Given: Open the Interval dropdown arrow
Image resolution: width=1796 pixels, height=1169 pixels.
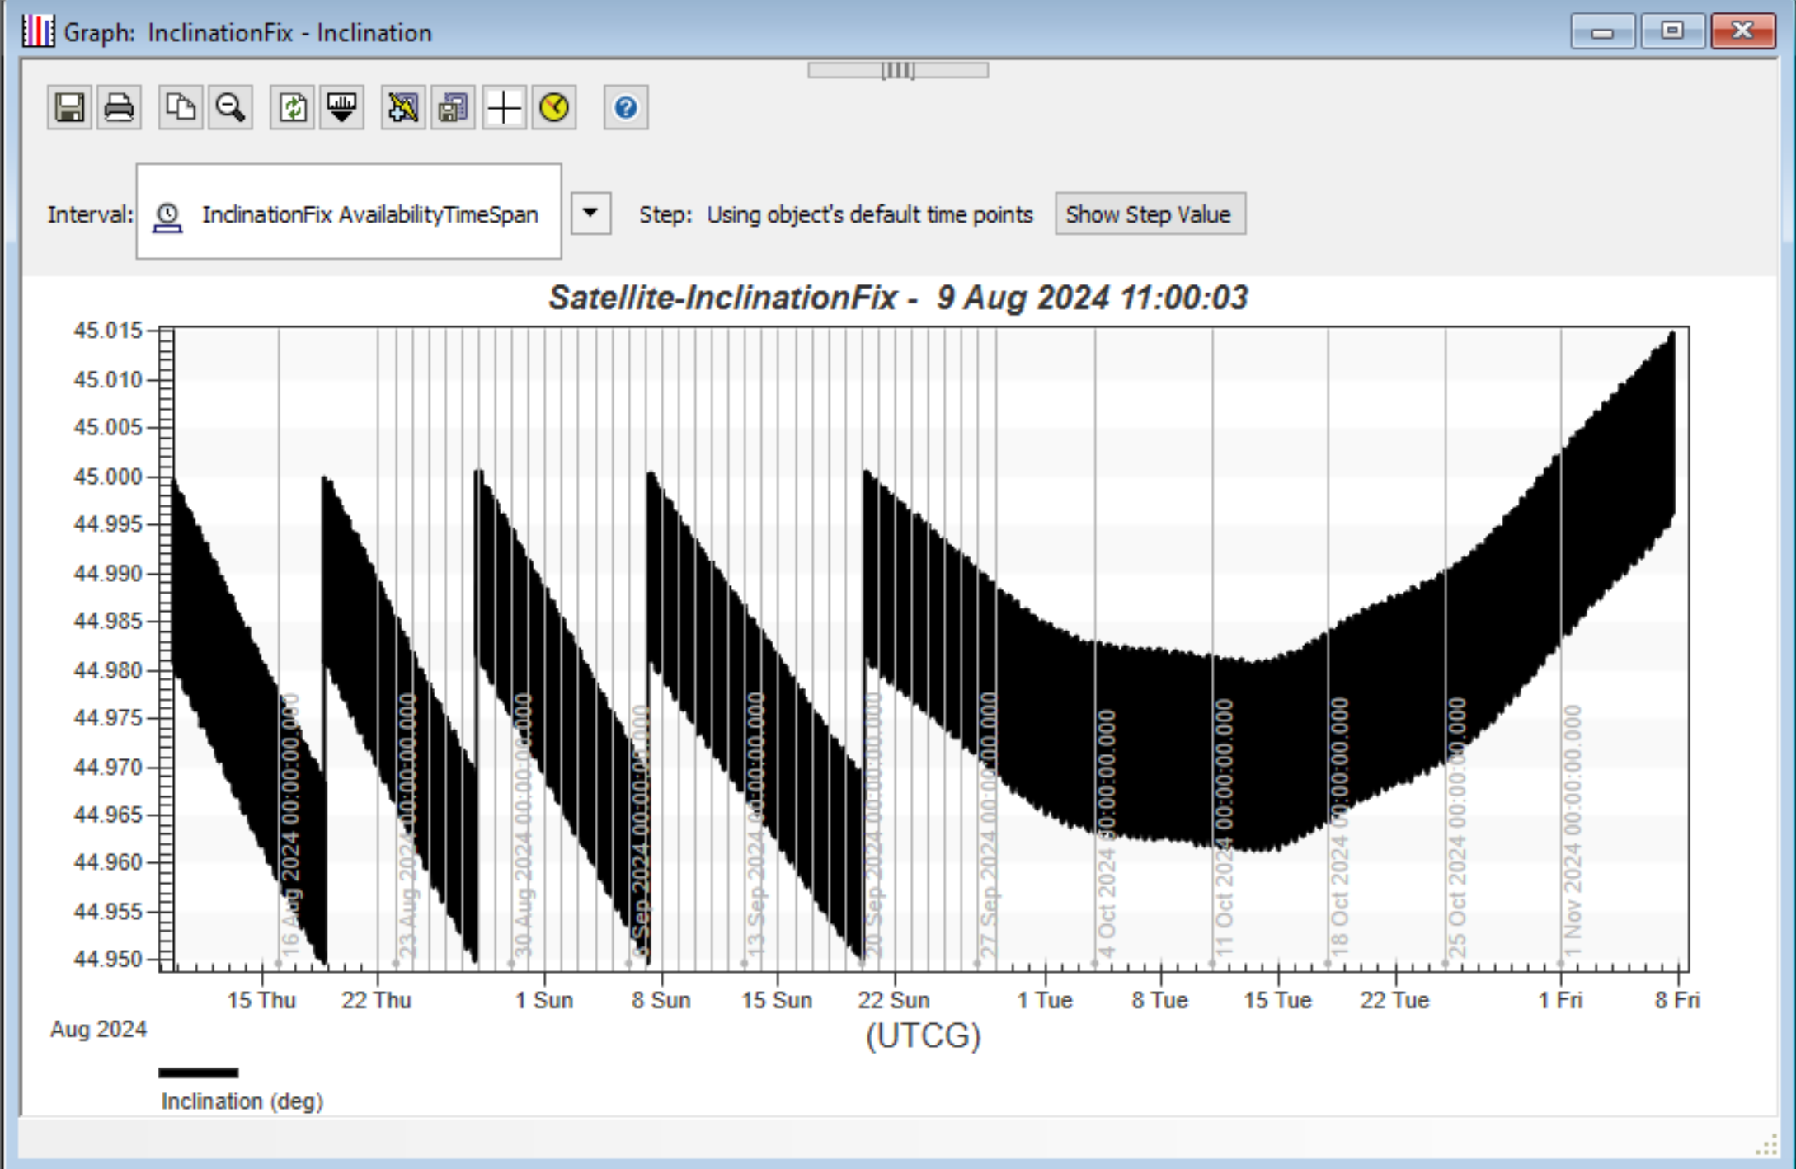Looking at the screenshot, I should tap(590, 214).
